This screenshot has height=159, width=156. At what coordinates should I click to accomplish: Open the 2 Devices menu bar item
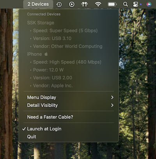[38, 4]
